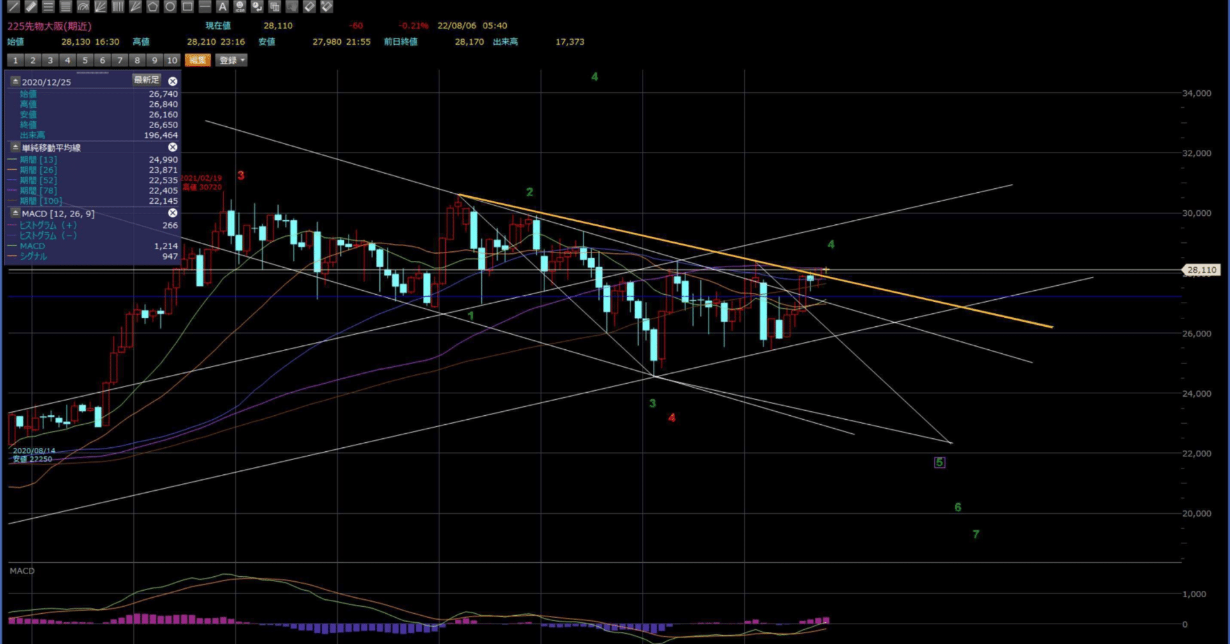1230x644 pixels.
Task: Select the converging angled lines tool
Action: [135, 6]
